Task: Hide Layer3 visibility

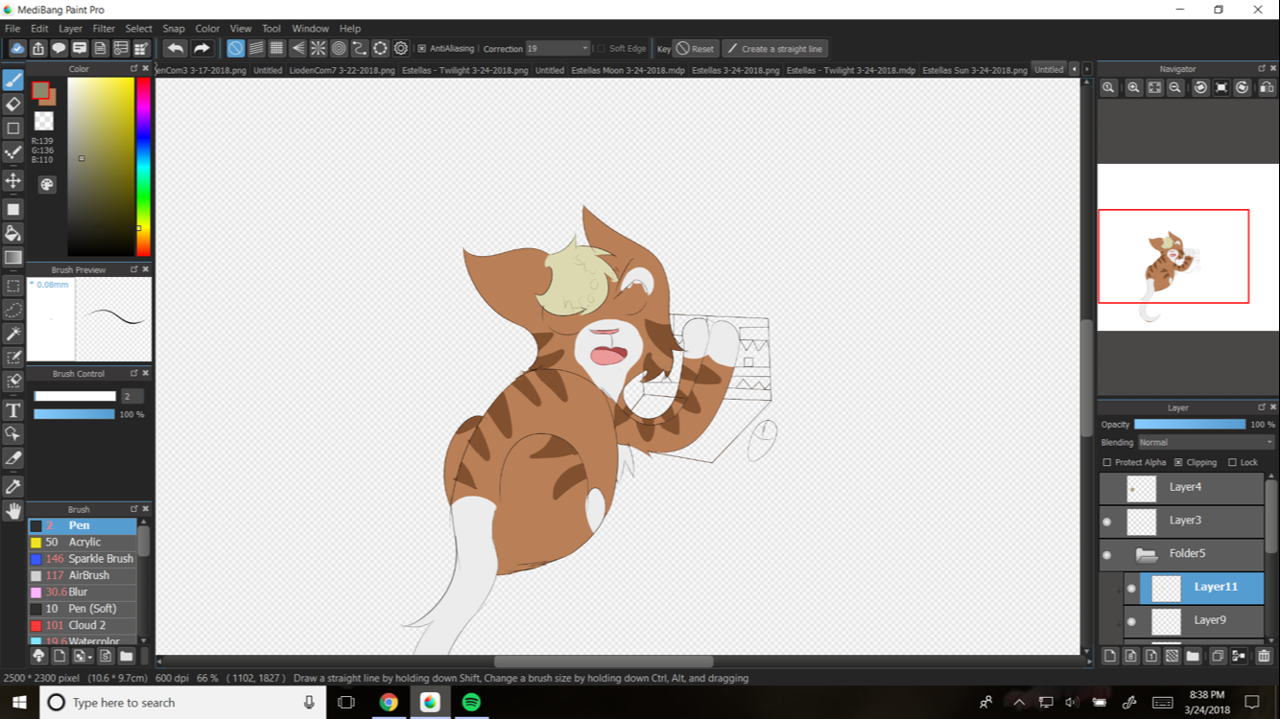Action: coord(1107,522)
